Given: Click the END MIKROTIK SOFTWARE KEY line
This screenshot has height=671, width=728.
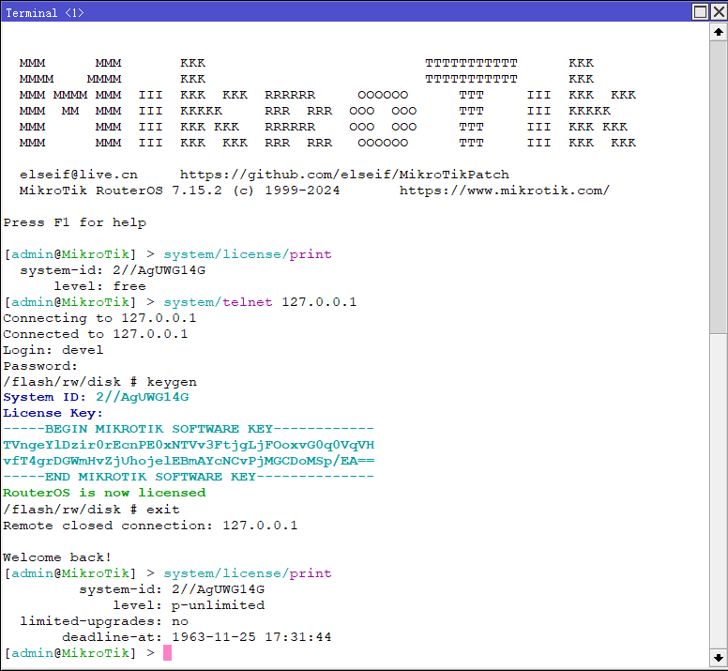Looking at the screenshot, I should (x=189, y=477).
